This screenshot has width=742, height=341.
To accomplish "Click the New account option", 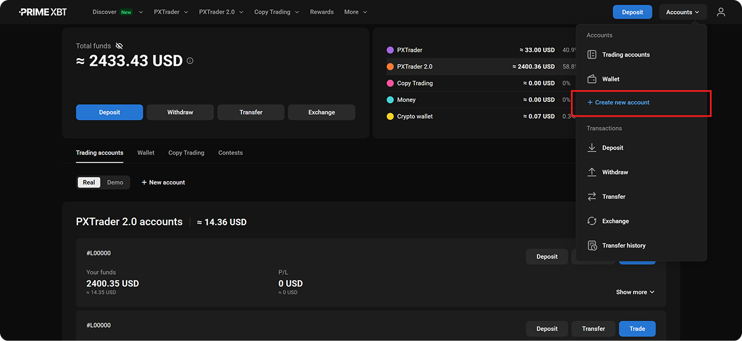I will point(163,182).
